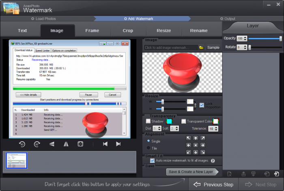Align watermark to bottom center
Screen dimensions: 284x191
click(x=196, y=152)
